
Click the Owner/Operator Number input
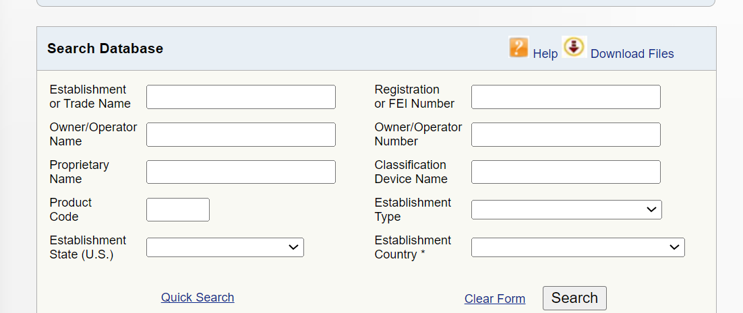566,135
